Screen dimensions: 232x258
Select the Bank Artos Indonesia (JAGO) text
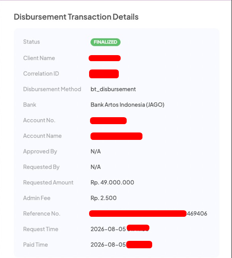[128, 105]
